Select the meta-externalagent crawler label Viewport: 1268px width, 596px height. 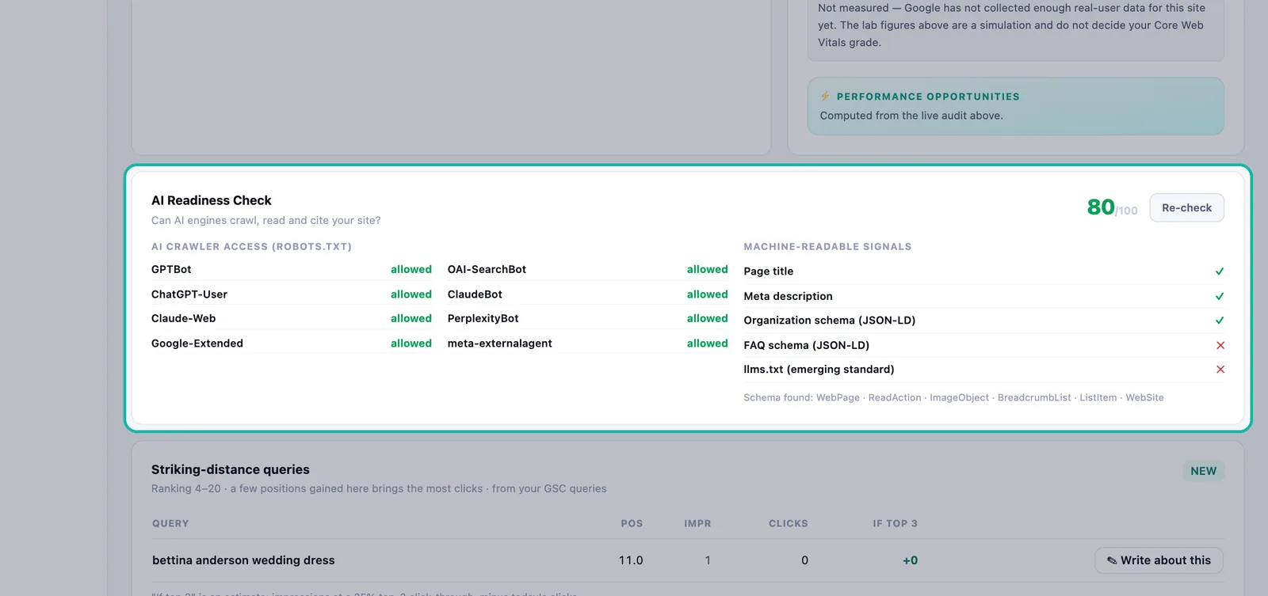click(x=500, y=344)
